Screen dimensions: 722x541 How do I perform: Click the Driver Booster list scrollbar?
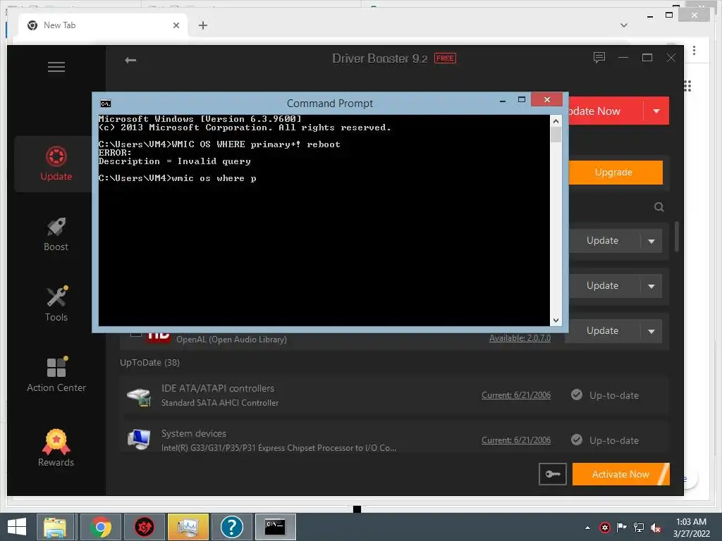tap(676, 237)
